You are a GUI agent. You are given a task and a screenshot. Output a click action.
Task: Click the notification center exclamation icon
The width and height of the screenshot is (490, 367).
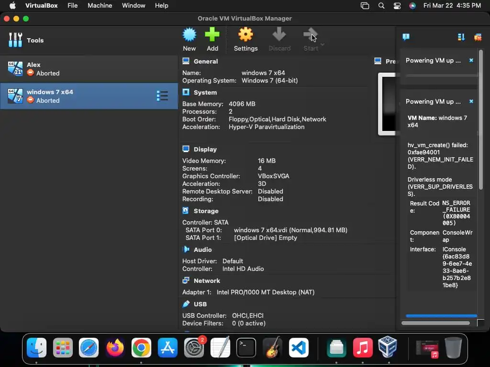point(406,37)
